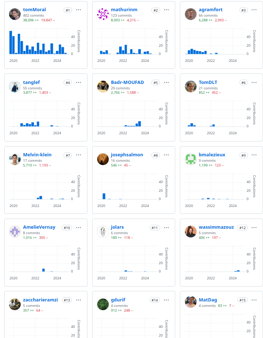Open agramfort's avatar picture
The image size is (263, 338).
pos(191,14)
